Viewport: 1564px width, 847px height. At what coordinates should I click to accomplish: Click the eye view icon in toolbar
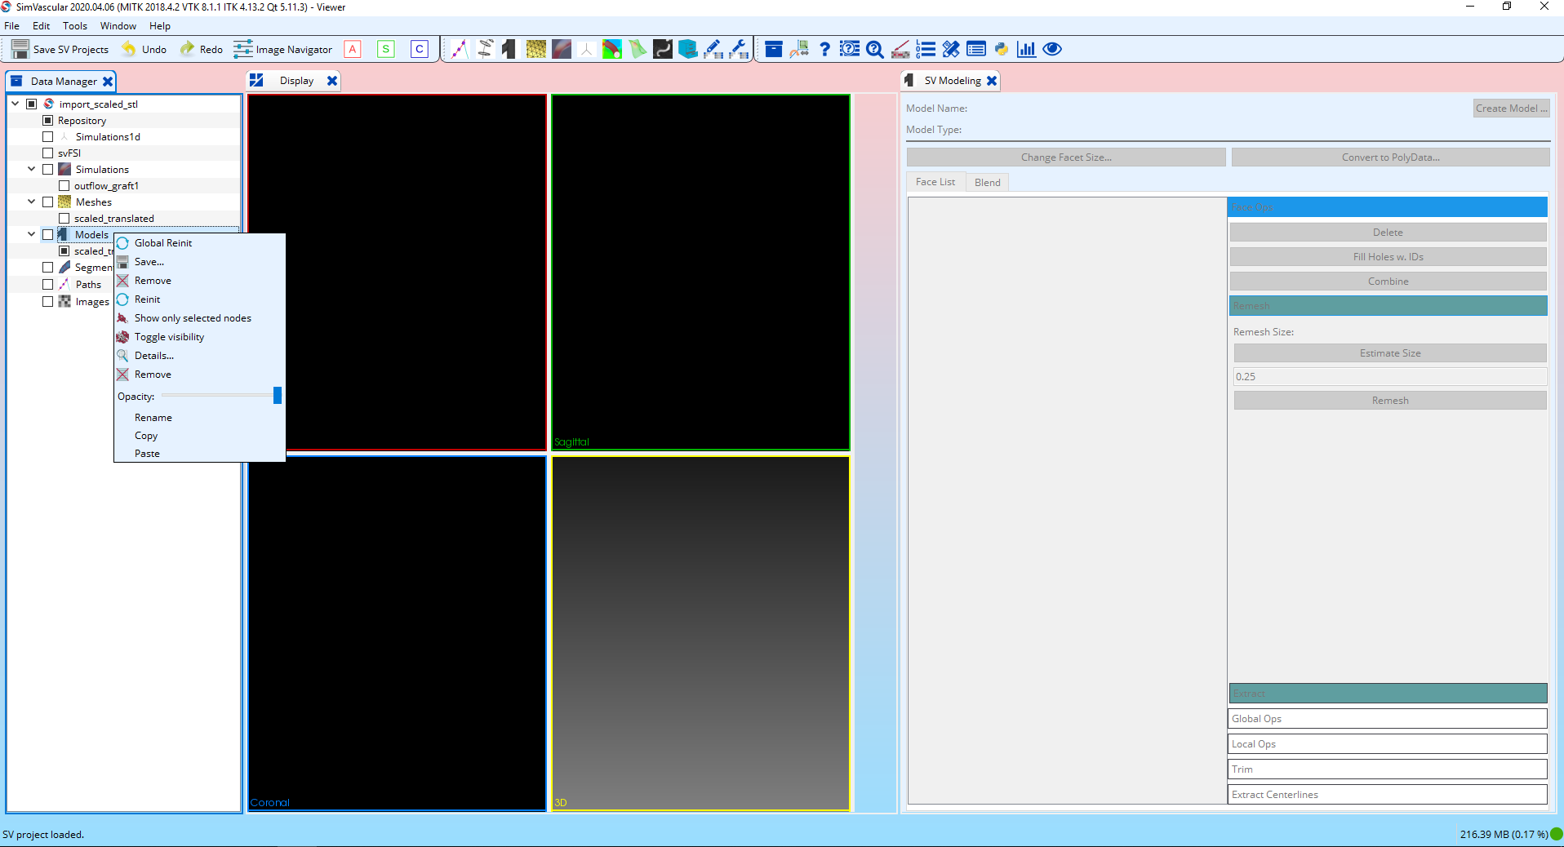(x=1051, y=49)
